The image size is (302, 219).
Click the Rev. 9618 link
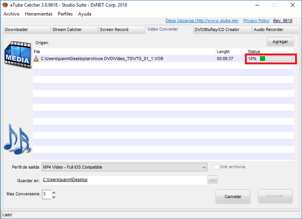pos(283,21)
